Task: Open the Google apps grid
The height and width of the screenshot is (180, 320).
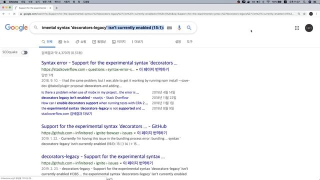Action: point(297,28)
